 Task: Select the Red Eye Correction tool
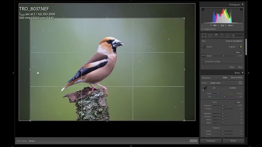click(216, 35)
